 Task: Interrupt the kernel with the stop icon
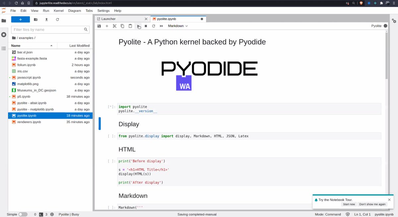pos(146,26)
